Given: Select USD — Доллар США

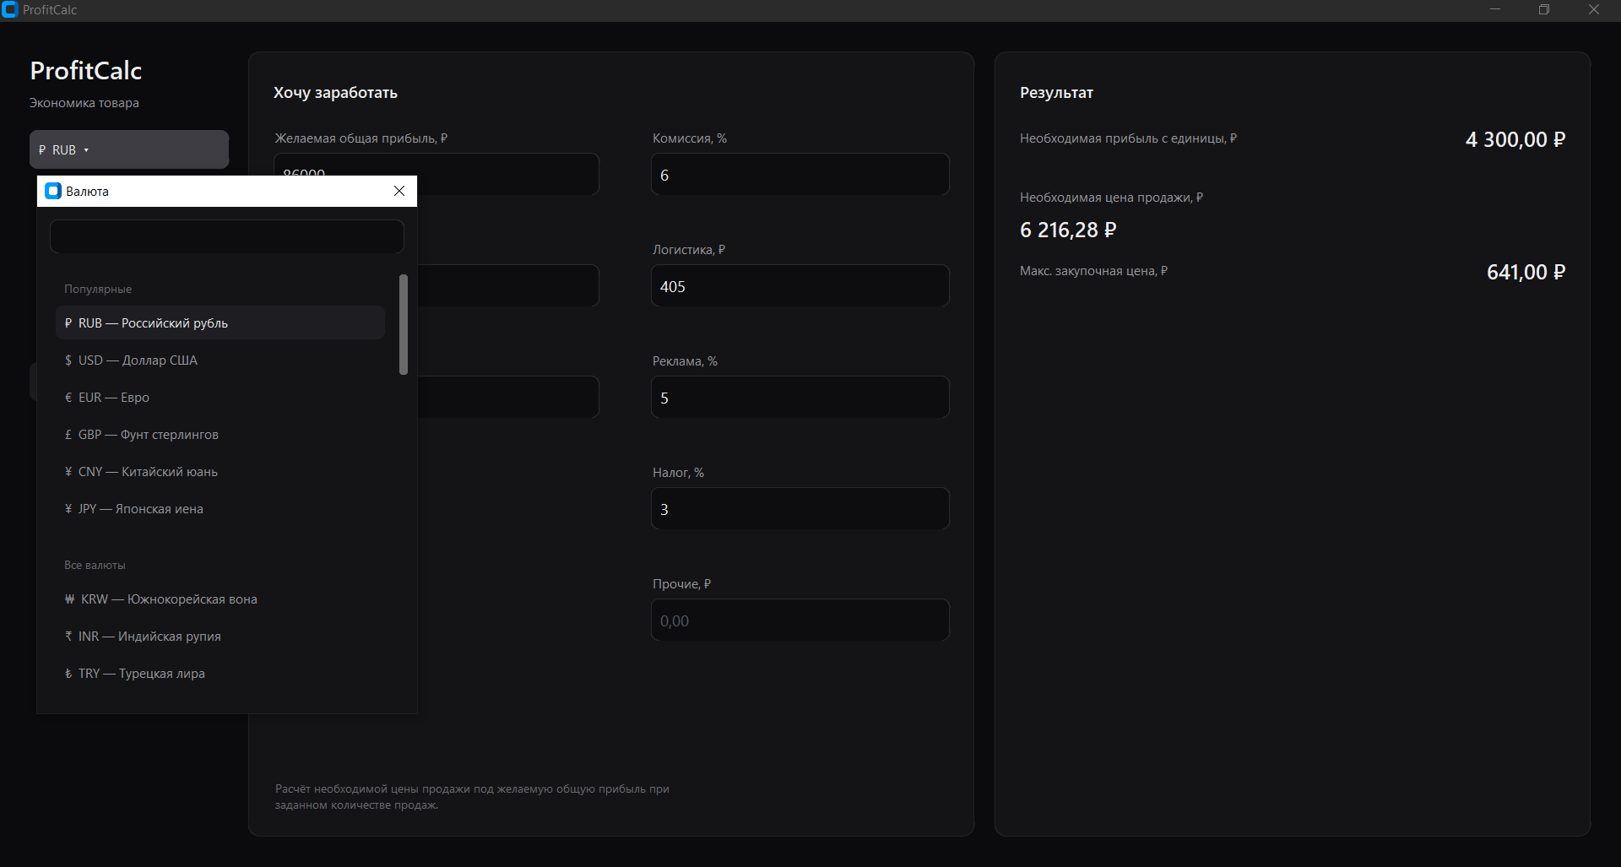Looking at the screenshot, I should point(220,360).
